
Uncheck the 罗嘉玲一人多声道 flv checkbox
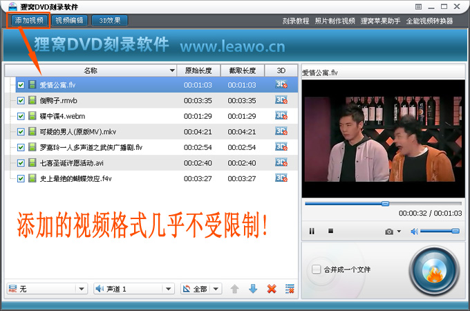coord(21,147)
